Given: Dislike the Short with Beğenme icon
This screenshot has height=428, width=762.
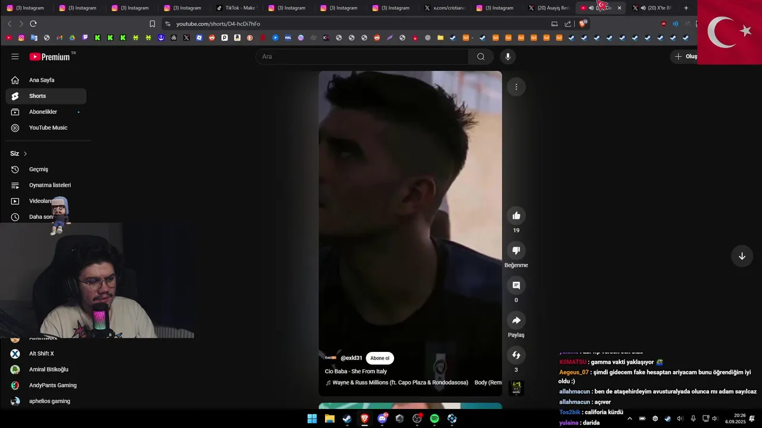Looking at the screenshot, I should pyautogui.click(x=516, y=251).
